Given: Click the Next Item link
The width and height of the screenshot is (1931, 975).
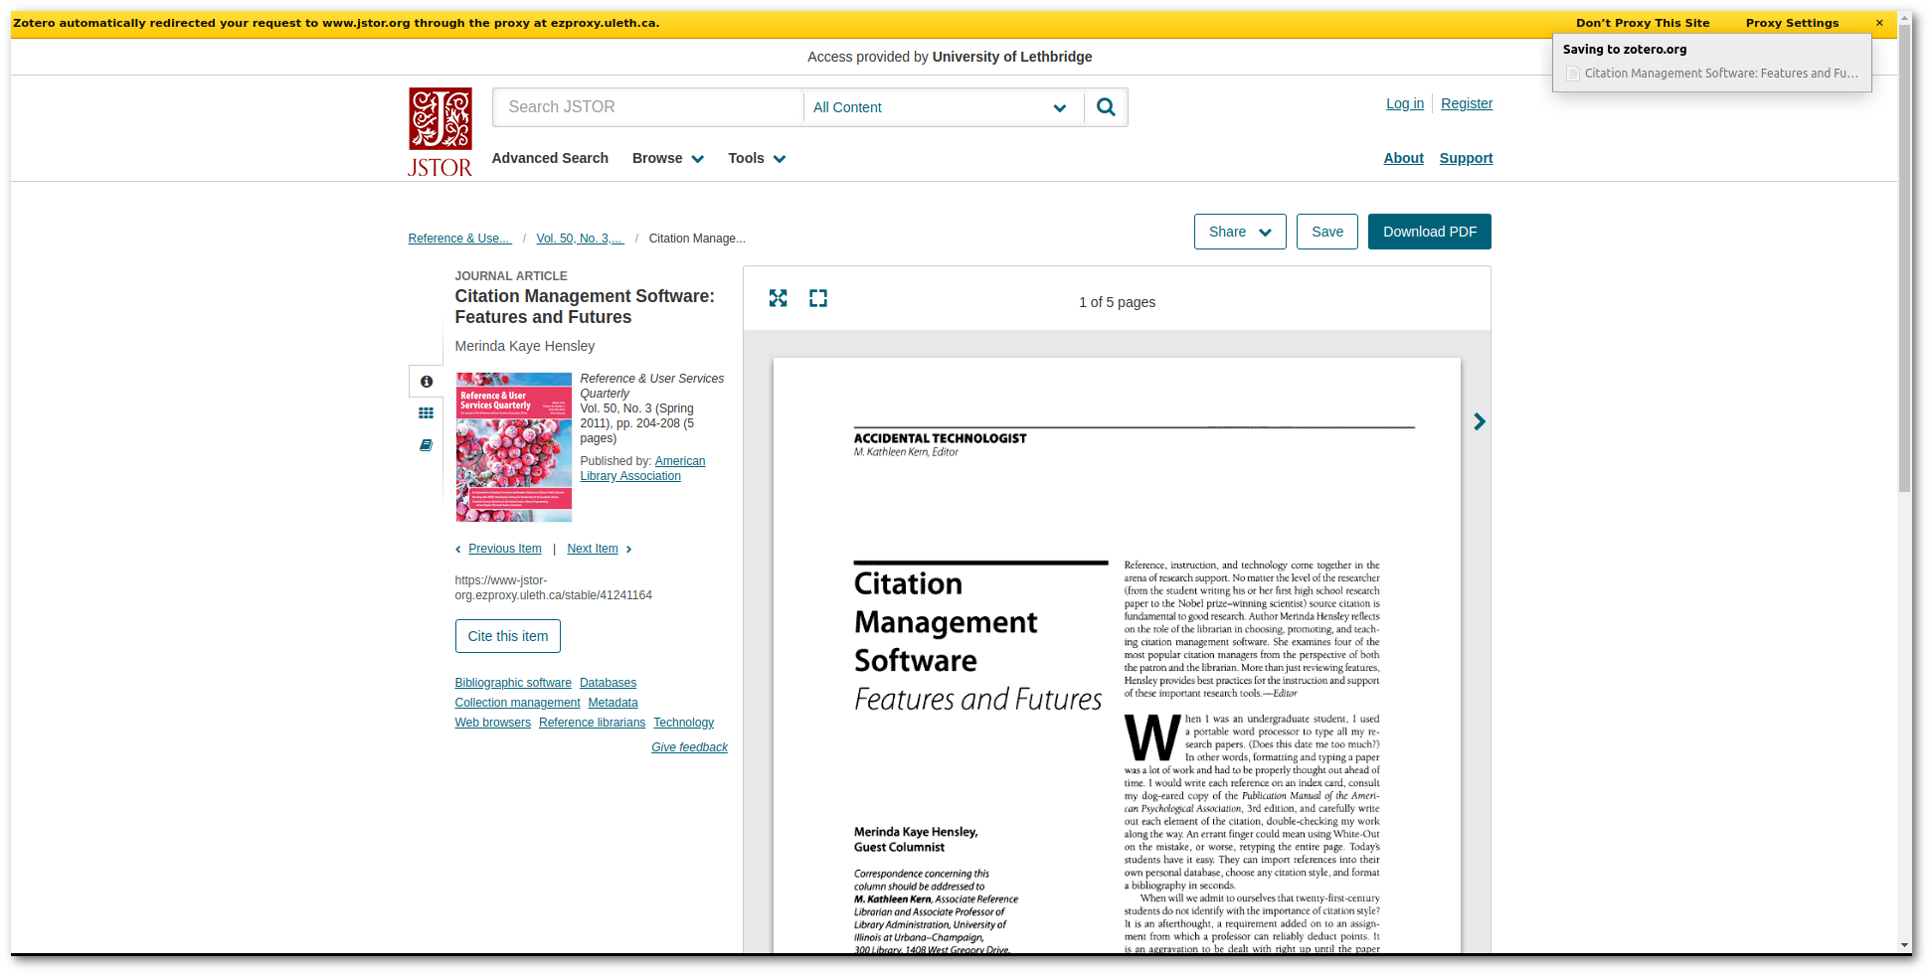Looking at the screenshot, I should coord(593,549).
